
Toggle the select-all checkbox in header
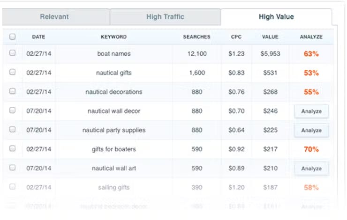(x=12, y=37)
